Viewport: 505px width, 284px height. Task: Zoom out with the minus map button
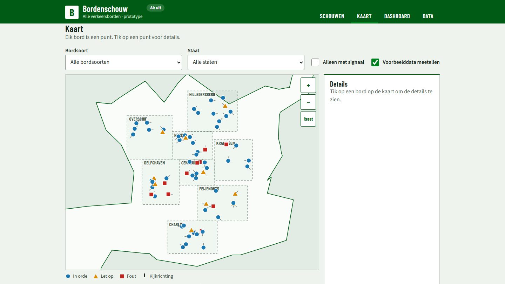coord(308,102)
